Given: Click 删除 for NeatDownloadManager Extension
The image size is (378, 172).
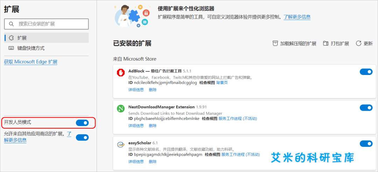Looking at the screenshot, I should click(153, 126).
